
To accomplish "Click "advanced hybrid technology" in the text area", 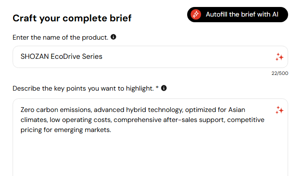I will (x=138, y=110).
